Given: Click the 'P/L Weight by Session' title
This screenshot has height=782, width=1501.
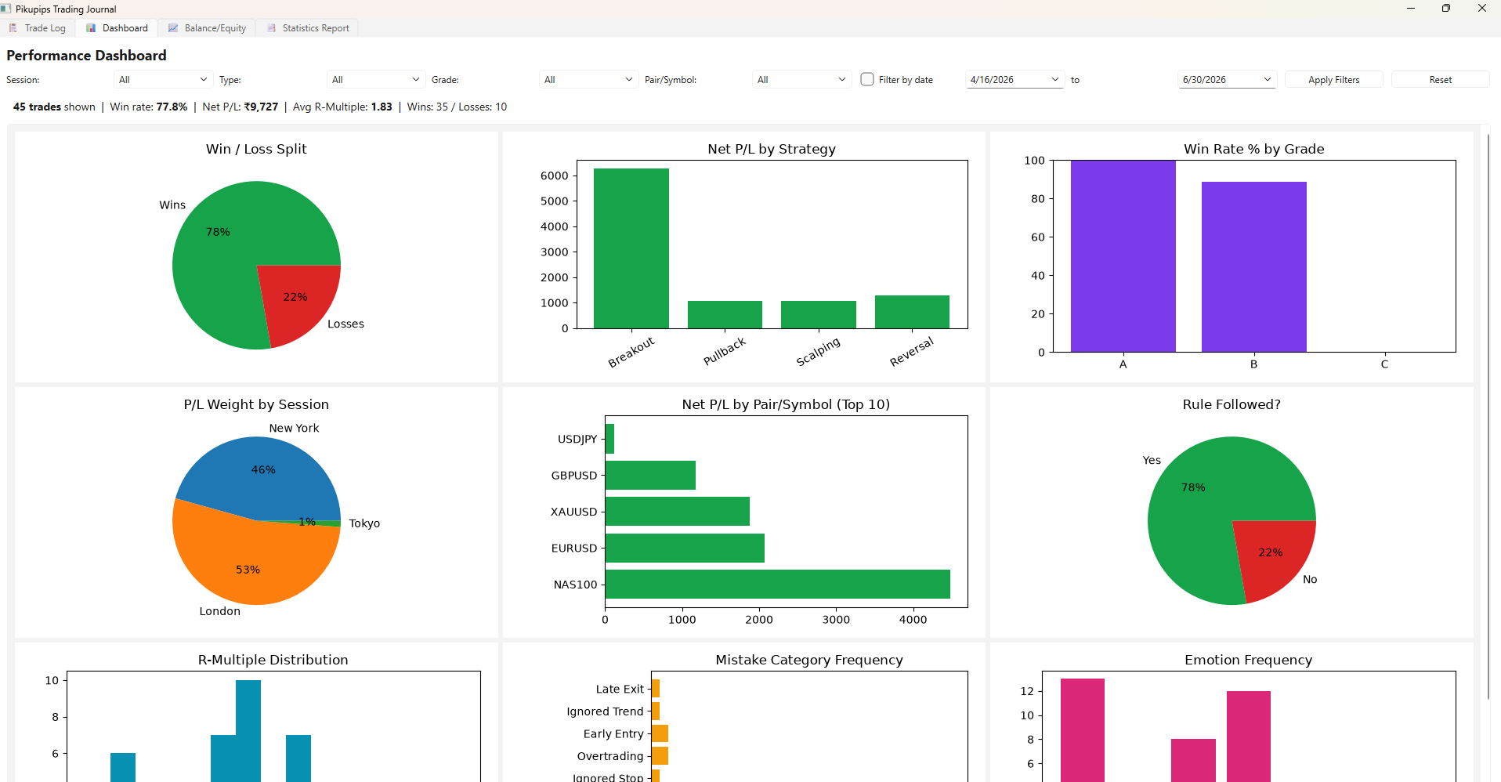Looking at the screenshot, I should (x=256, y=404).
